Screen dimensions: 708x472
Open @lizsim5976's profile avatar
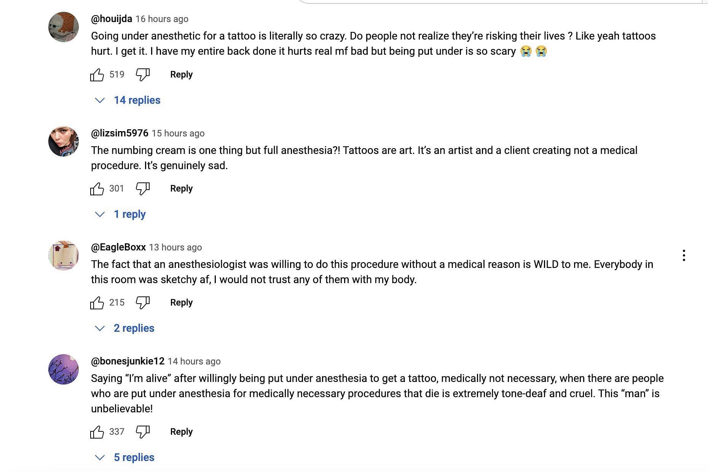point(64,141)
